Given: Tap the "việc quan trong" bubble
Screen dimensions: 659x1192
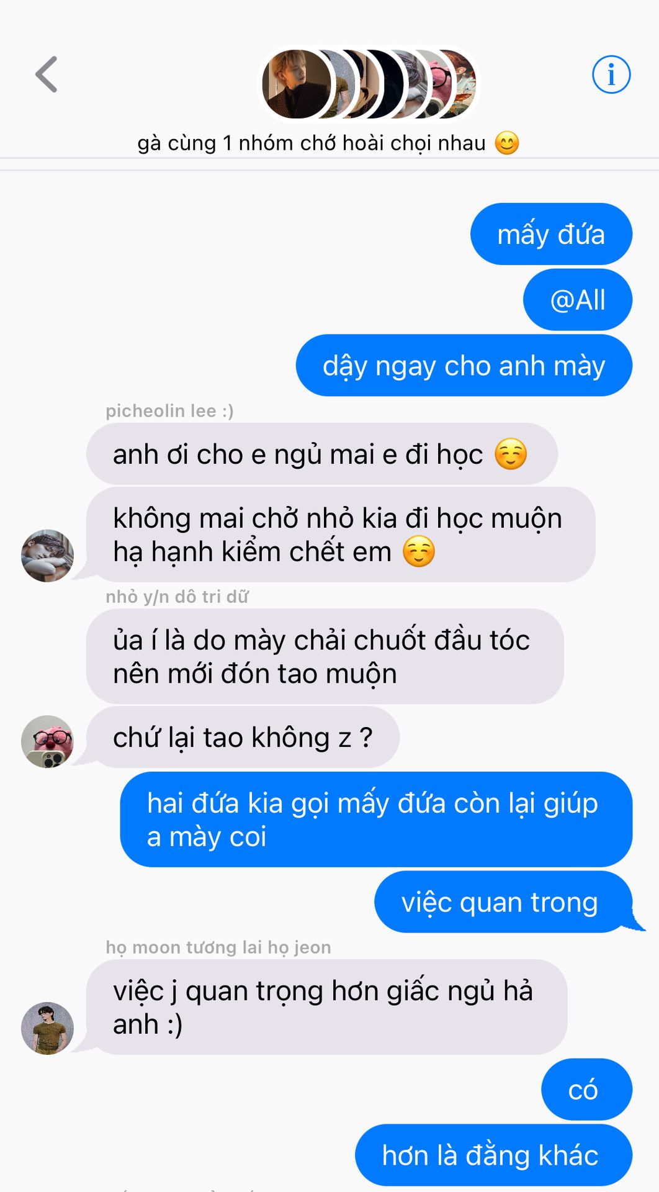Looking at the screenshot, I should click(x=503, y=902).
